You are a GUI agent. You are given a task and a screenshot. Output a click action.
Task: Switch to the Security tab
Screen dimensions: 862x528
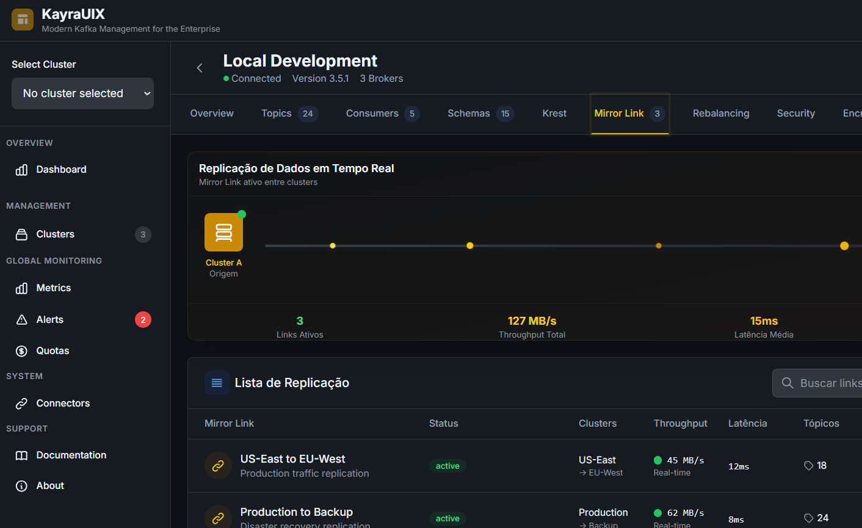tap(796, 114)
